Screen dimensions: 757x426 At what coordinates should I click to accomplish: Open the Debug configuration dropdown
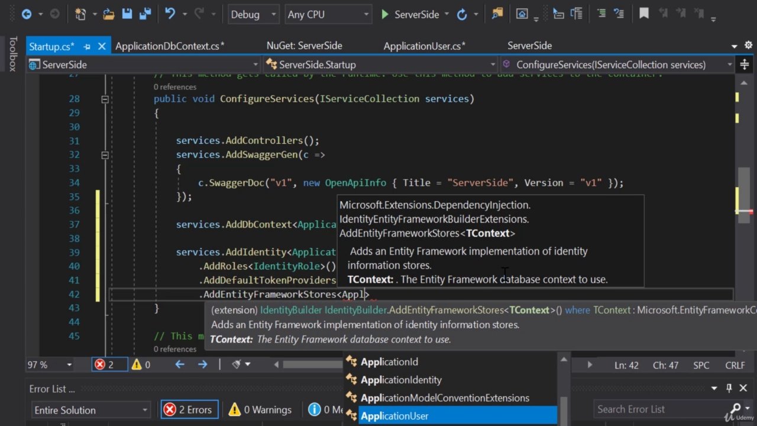(x=253, y=15)
